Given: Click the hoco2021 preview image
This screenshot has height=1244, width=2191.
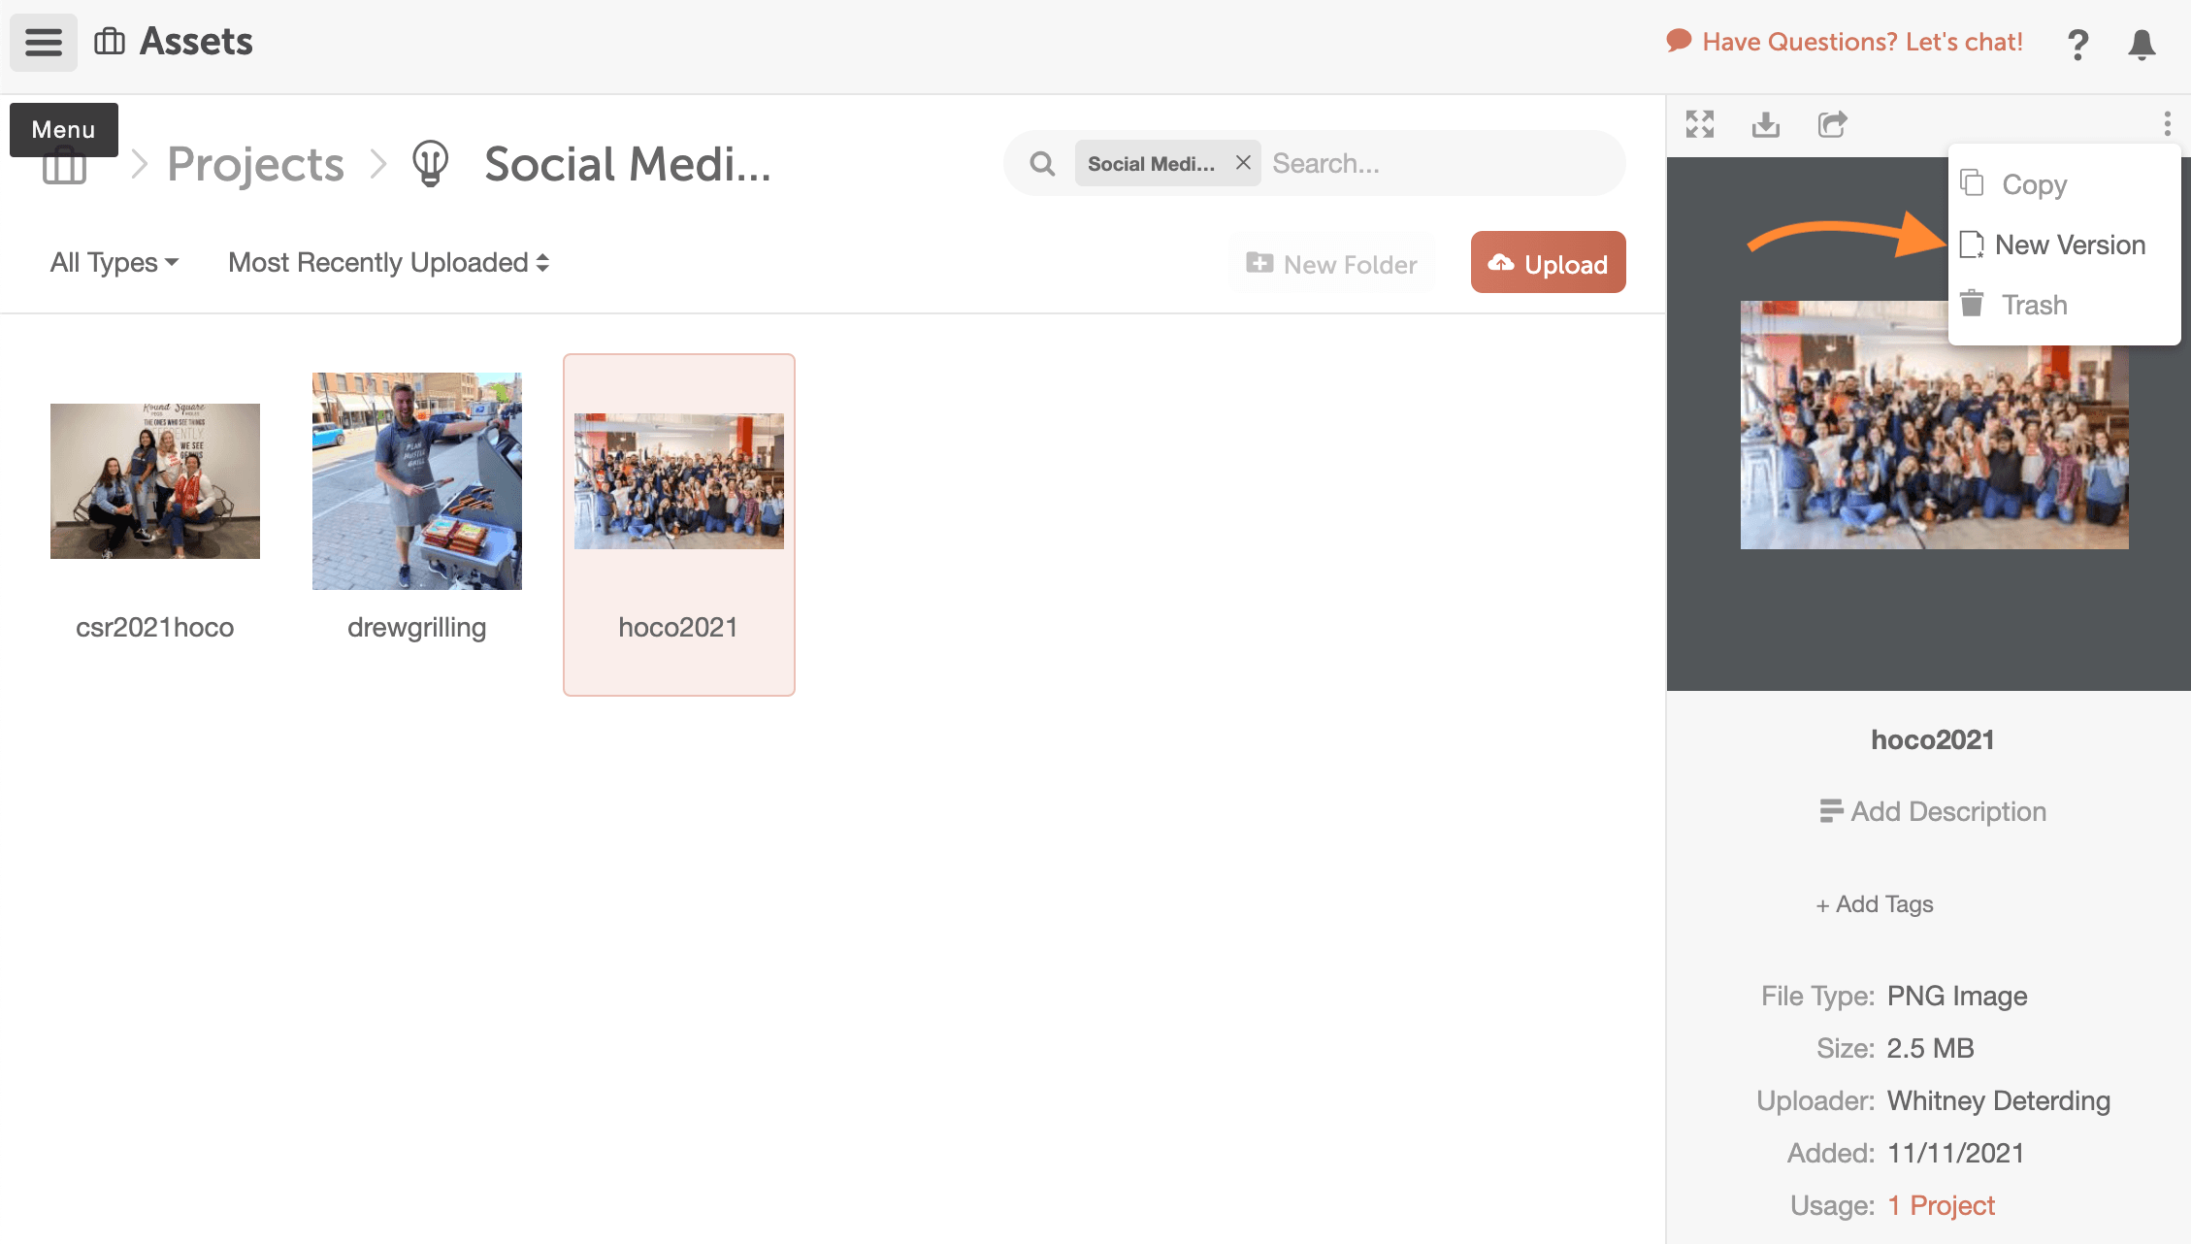Looking at the screenshot, I should pos(1934,425).
